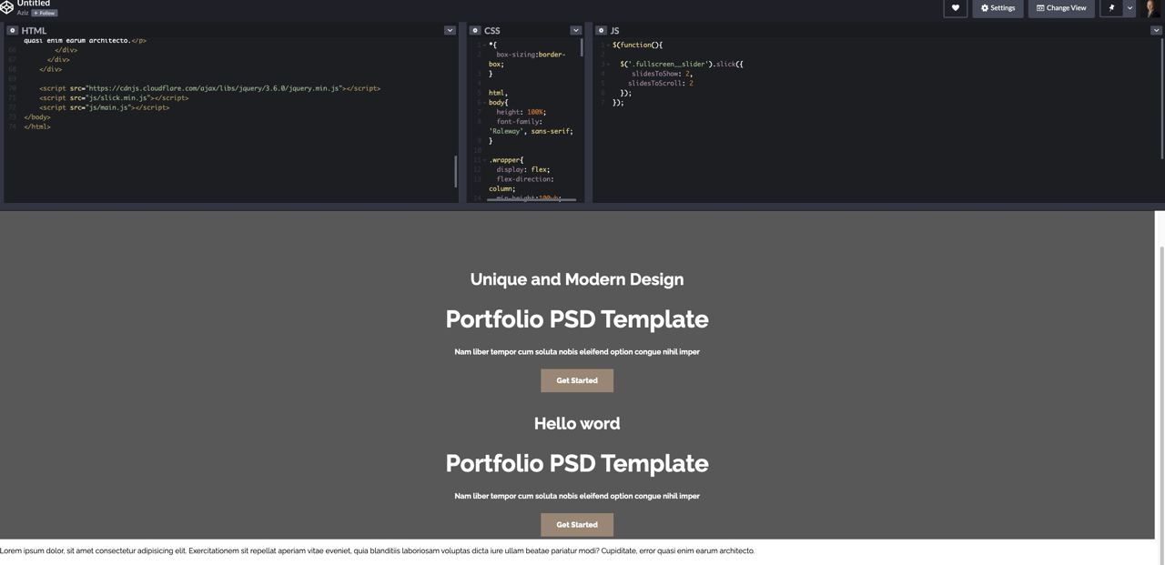Expand the HTML panel dropdown arrow

pyautogui.click(x=450, y=30)
